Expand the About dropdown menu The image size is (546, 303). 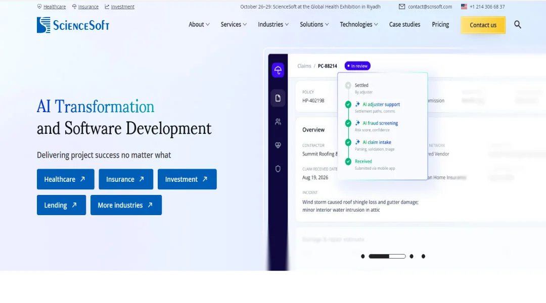click(199, 24)
